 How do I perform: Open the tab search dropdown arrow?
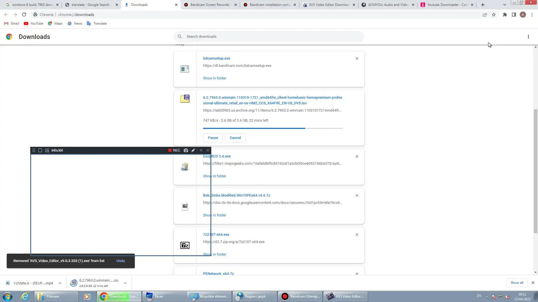(504, 5)
